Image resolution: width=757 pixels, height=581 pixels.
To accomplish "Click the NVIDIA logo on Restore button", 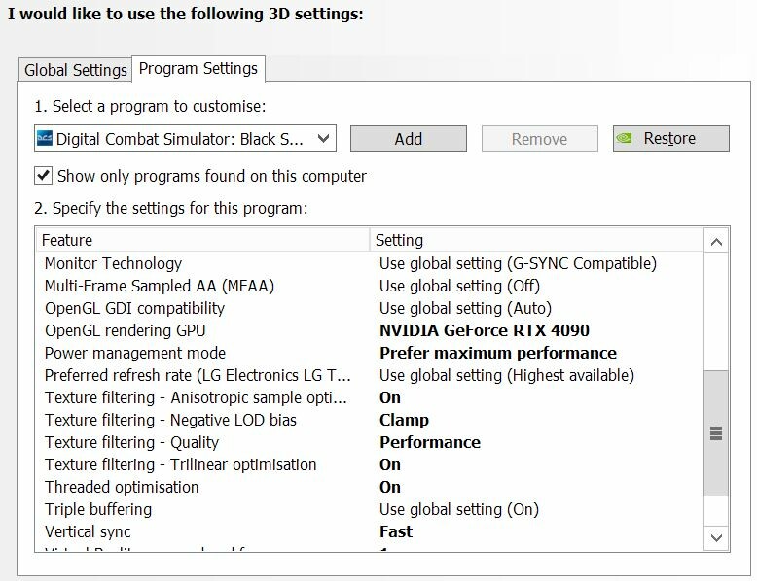I will pyautogui.click(x=625, y=138).
